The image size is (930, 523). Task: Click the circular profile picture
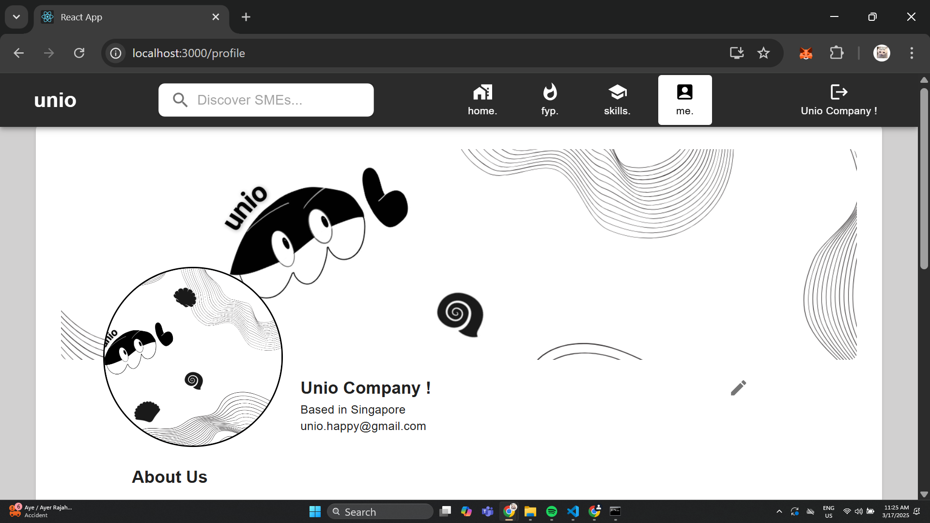(x=193, y=357)
